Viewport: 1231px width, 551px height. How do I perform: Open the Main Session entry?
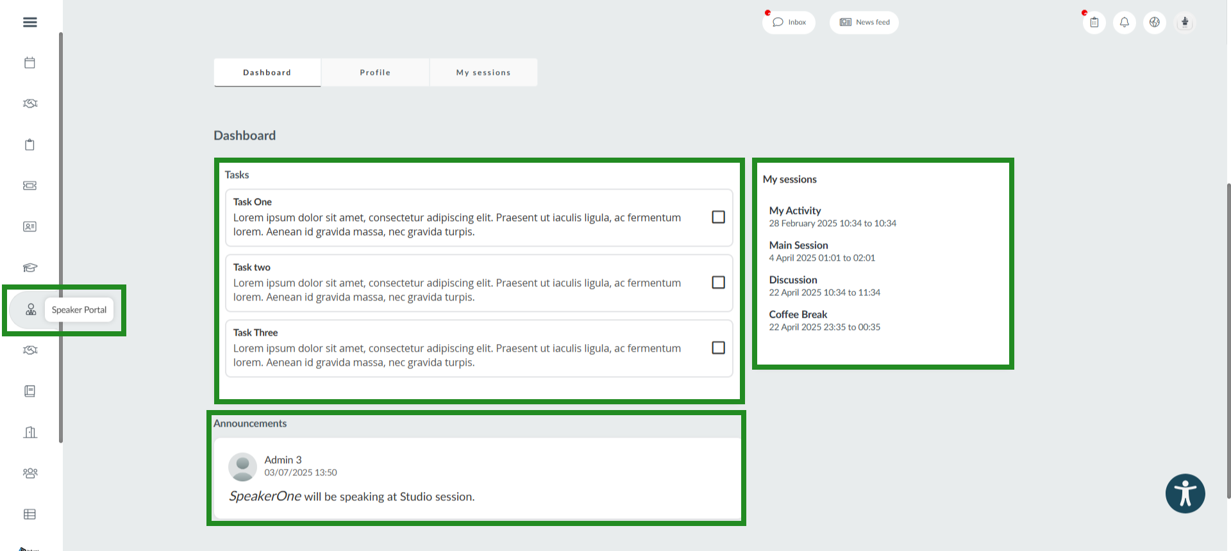point(798,245)
